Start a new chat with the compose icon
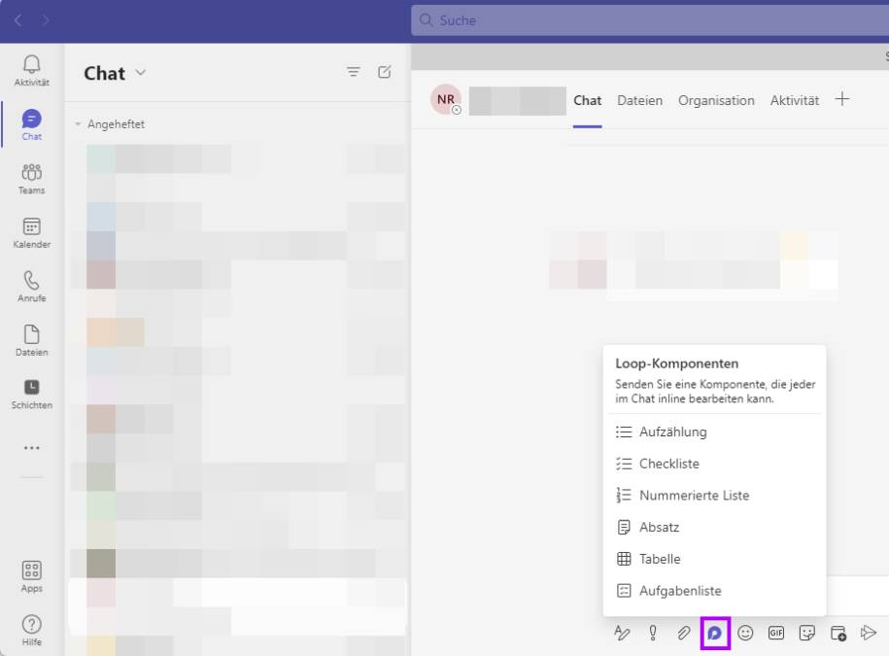The width and height of the screenshot is (889, 656). coord(385,71)
